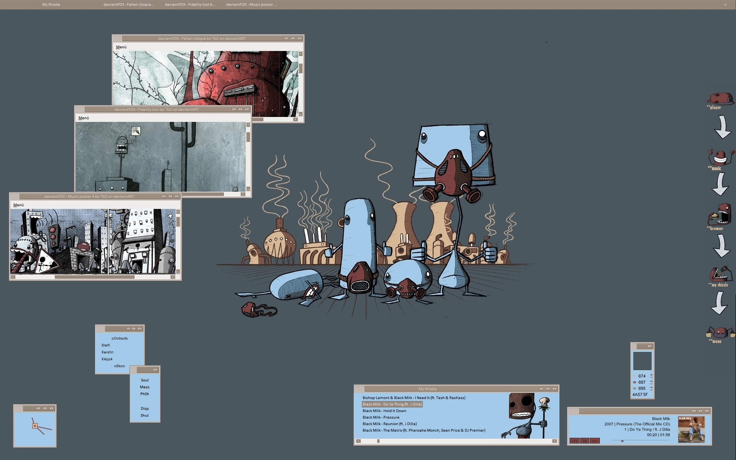Select the 087 color channel icon

[634, 382]
